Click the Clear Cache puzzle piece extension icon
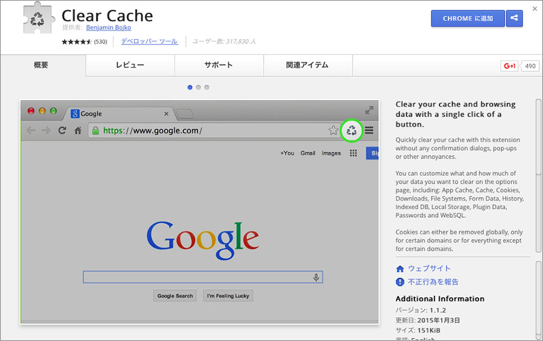The width and height of the screenshot is (543, 341). coord(39,18)
